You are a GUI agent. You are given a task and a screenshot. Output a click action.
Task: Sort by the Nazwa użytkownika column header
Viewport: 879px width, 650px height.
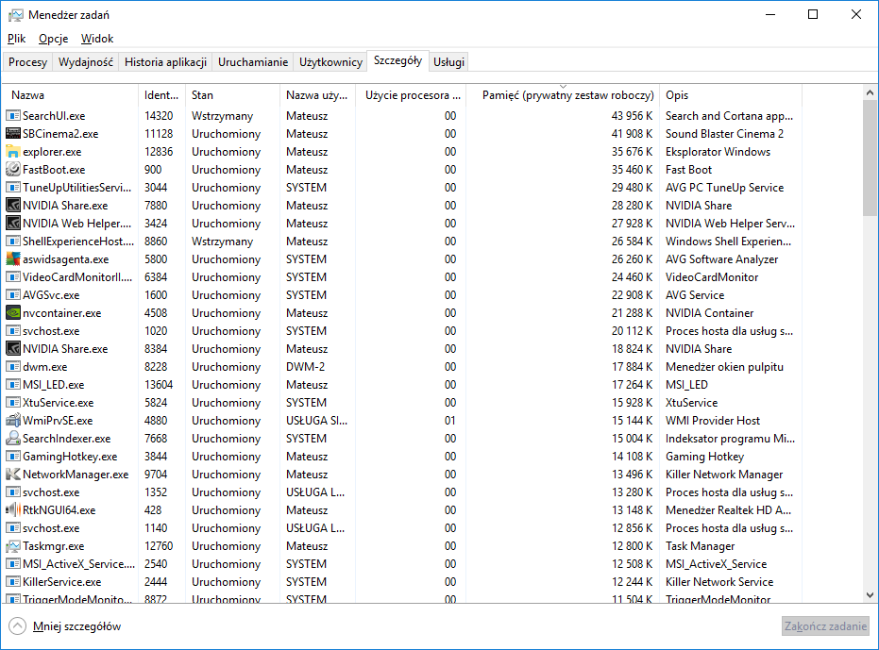click(317, 95)
